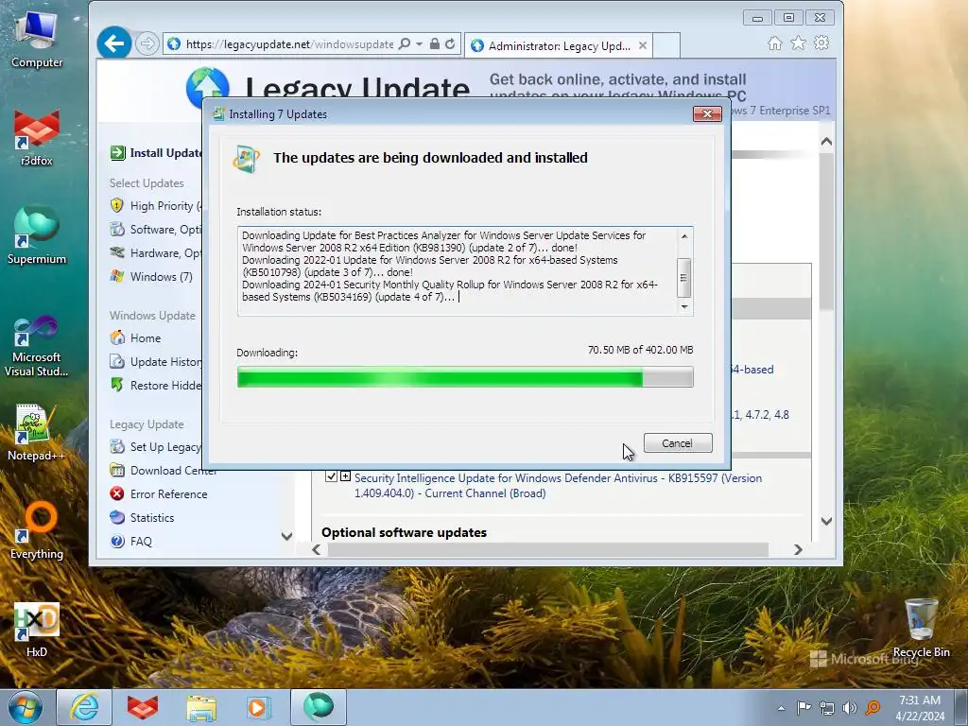Screen dimensions: 968x726
Task: Open Windows Explorer folder taskbar icon
Action: click(201, 708)
